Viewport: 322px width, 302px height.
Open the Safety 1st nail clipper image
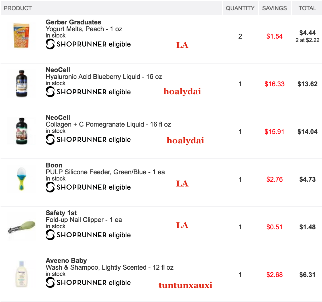click(22, 227)
